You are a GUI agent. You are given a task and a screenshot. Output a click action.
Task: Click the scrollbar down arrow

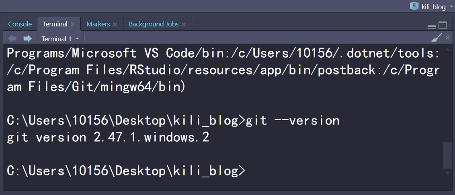coord(447,173)
